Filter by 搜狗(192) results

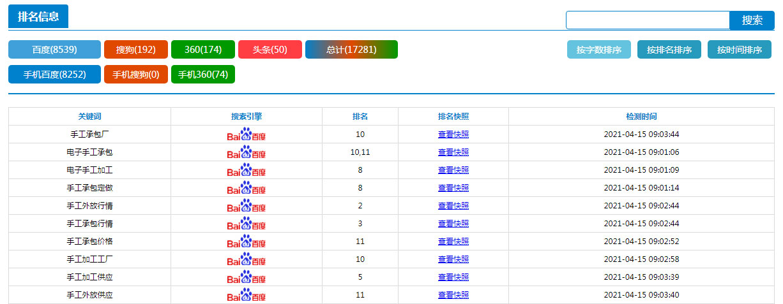[x=136, y=50]
